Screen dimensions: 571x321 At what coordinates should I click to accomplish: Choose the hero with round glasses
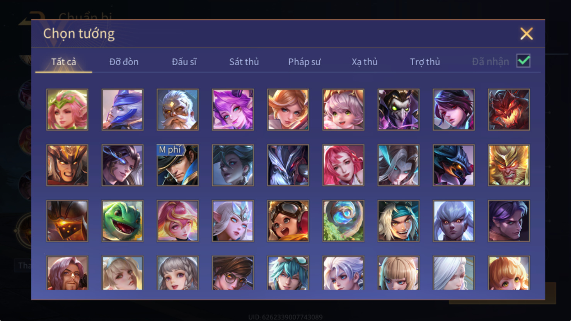click(x=233, y=273)
